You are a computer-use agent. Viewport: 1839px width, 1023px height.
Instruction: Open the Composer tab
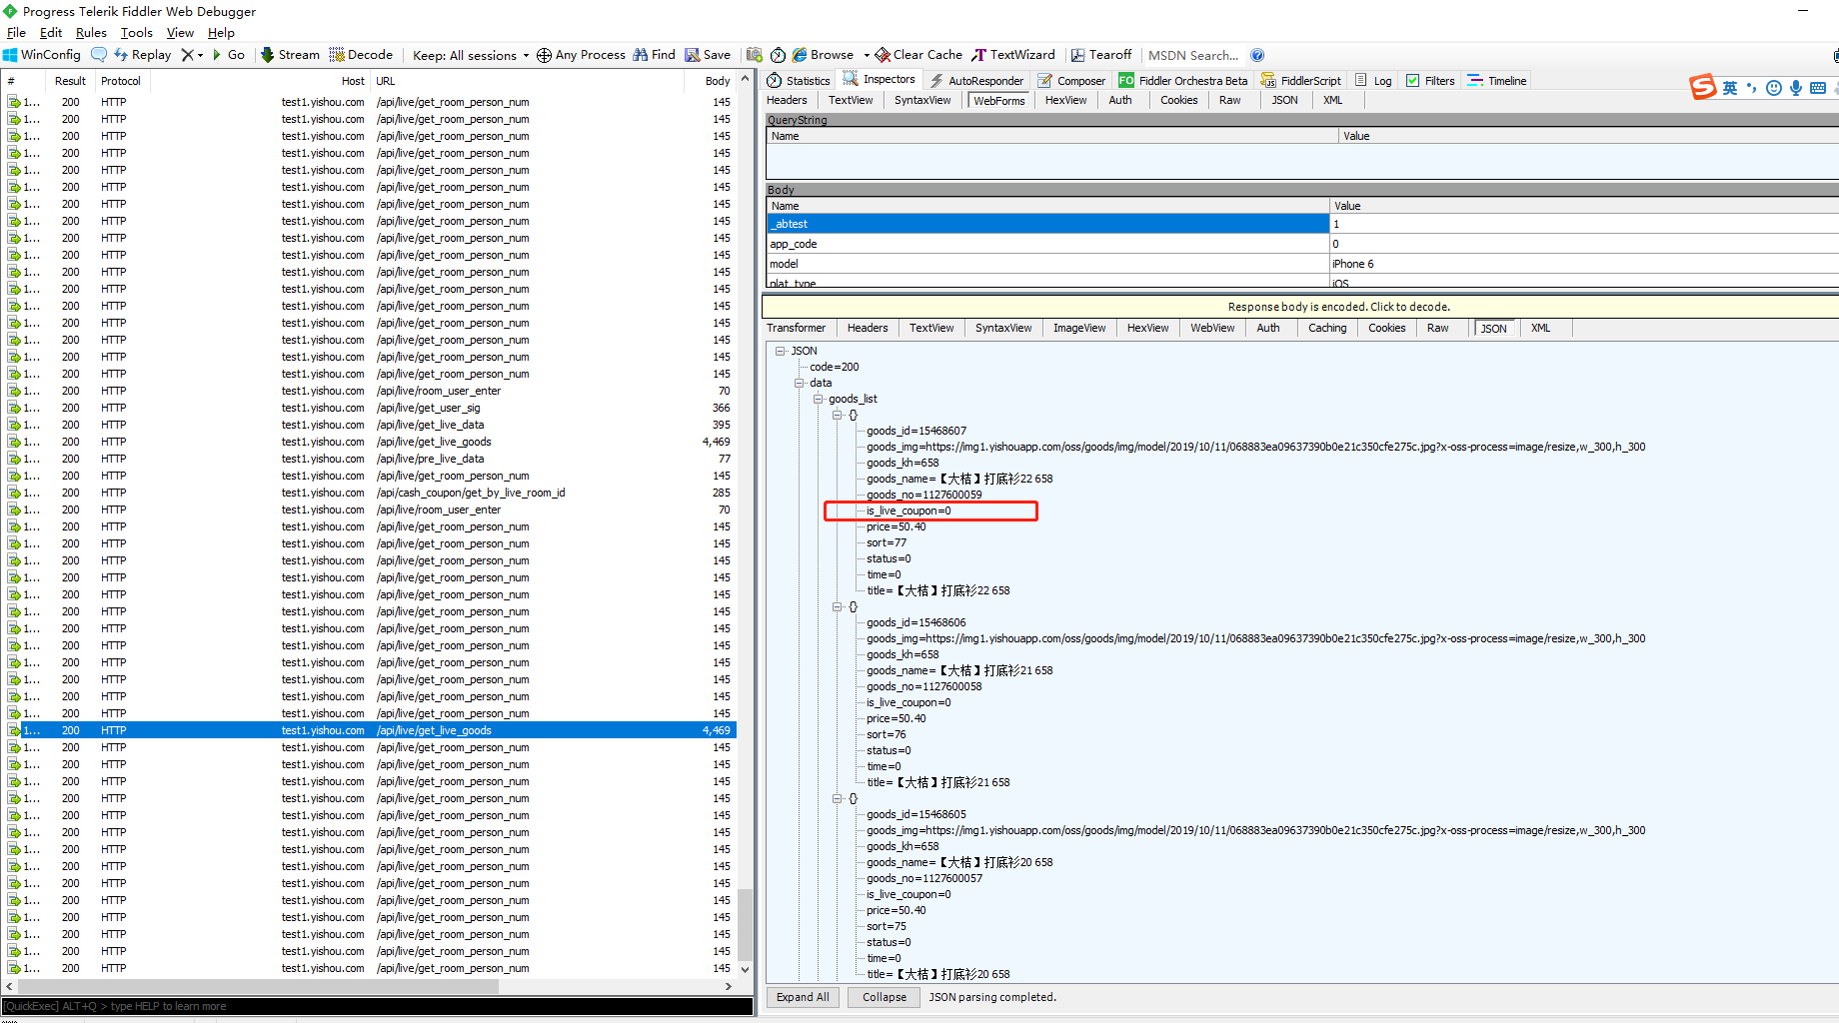pos(1071,81)
